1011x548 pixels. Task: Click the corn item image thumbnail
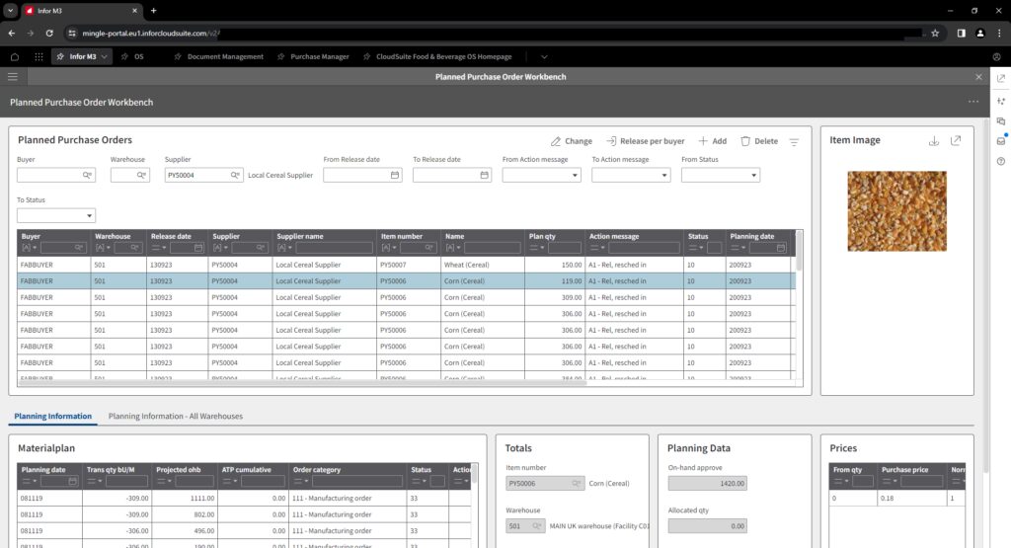click(x=896, y=210)
